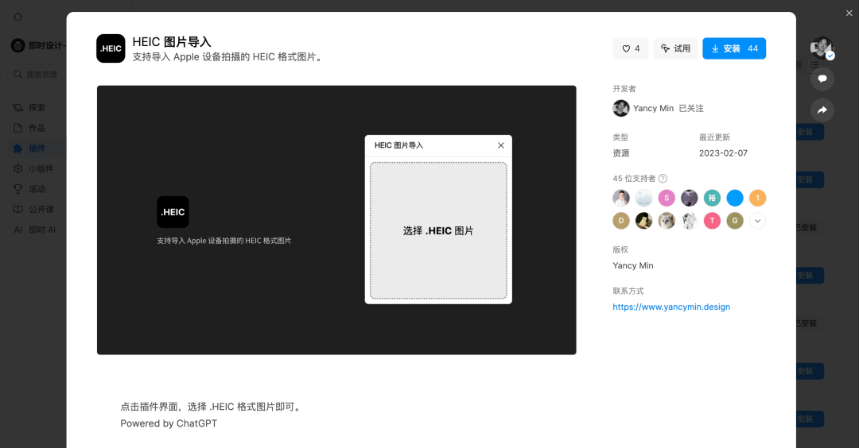This screenshot has height=448, width=859.
Task: Click the plugin title HEIC 图片导入
Action: [x=172, y=42]
